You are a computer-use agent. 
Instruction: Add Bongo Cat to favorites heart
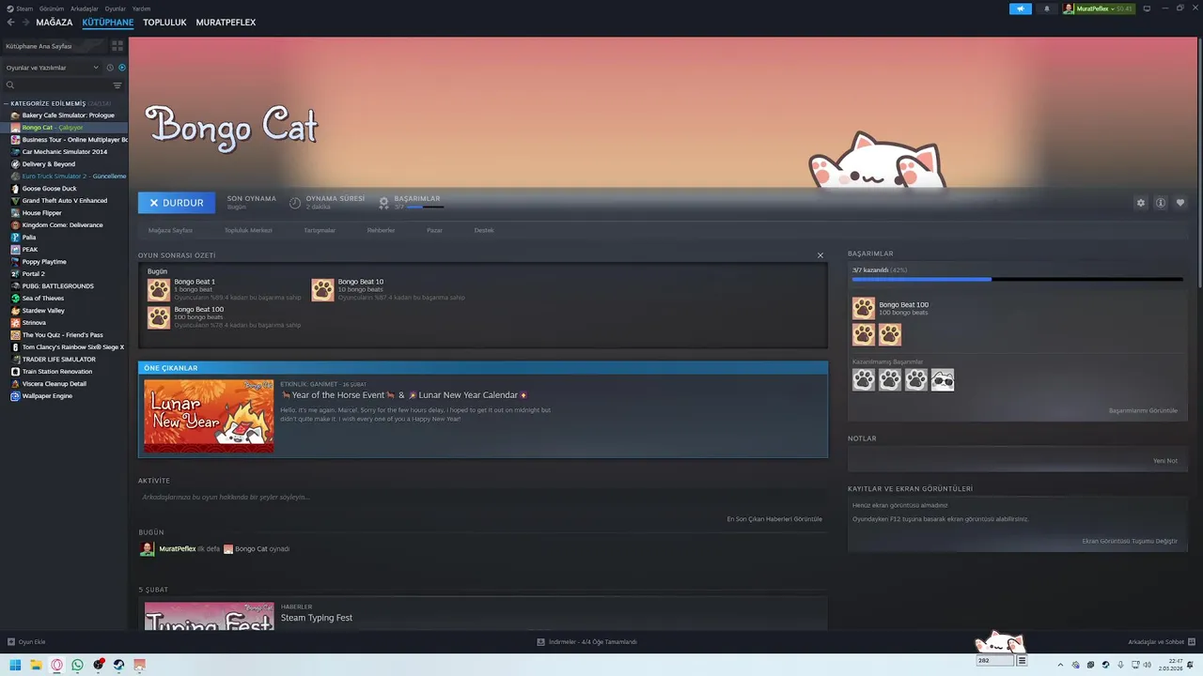click(x=1180, y=203)
